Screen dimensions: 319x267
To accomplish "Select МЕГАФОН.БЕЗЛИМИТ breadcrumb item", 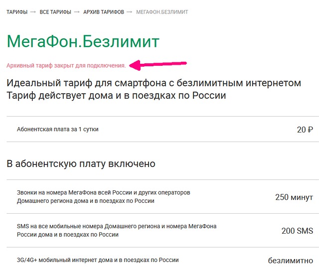I will click(162, 12).
